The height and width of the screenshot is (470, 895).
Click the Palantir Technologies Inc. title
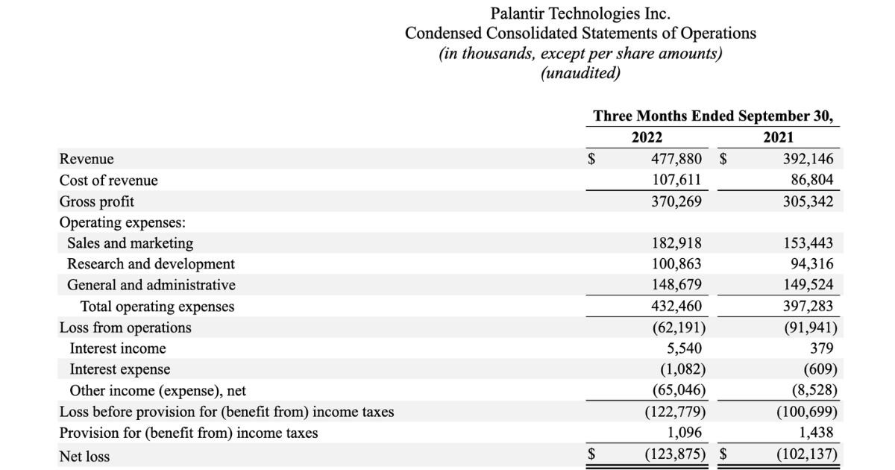coord(580,13)
